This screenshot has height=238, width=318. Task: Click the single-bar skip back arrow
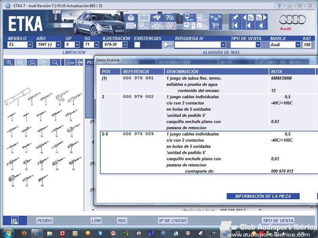[248, 26]
